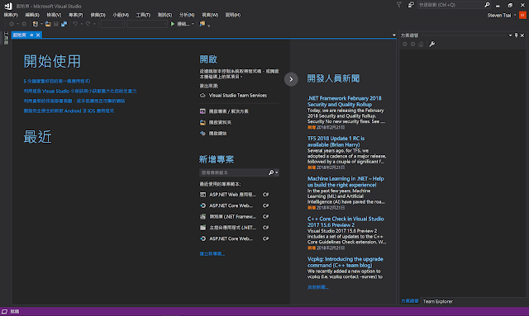Switch to the Team Explorer tab
Image resolution: width=529 pixels, height=316 pixels.
tap(437, 301)
